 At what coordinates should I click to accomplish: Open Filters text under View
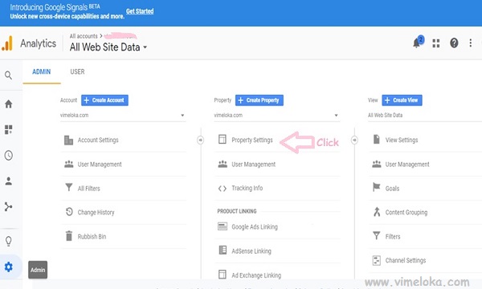coord(393,237)
